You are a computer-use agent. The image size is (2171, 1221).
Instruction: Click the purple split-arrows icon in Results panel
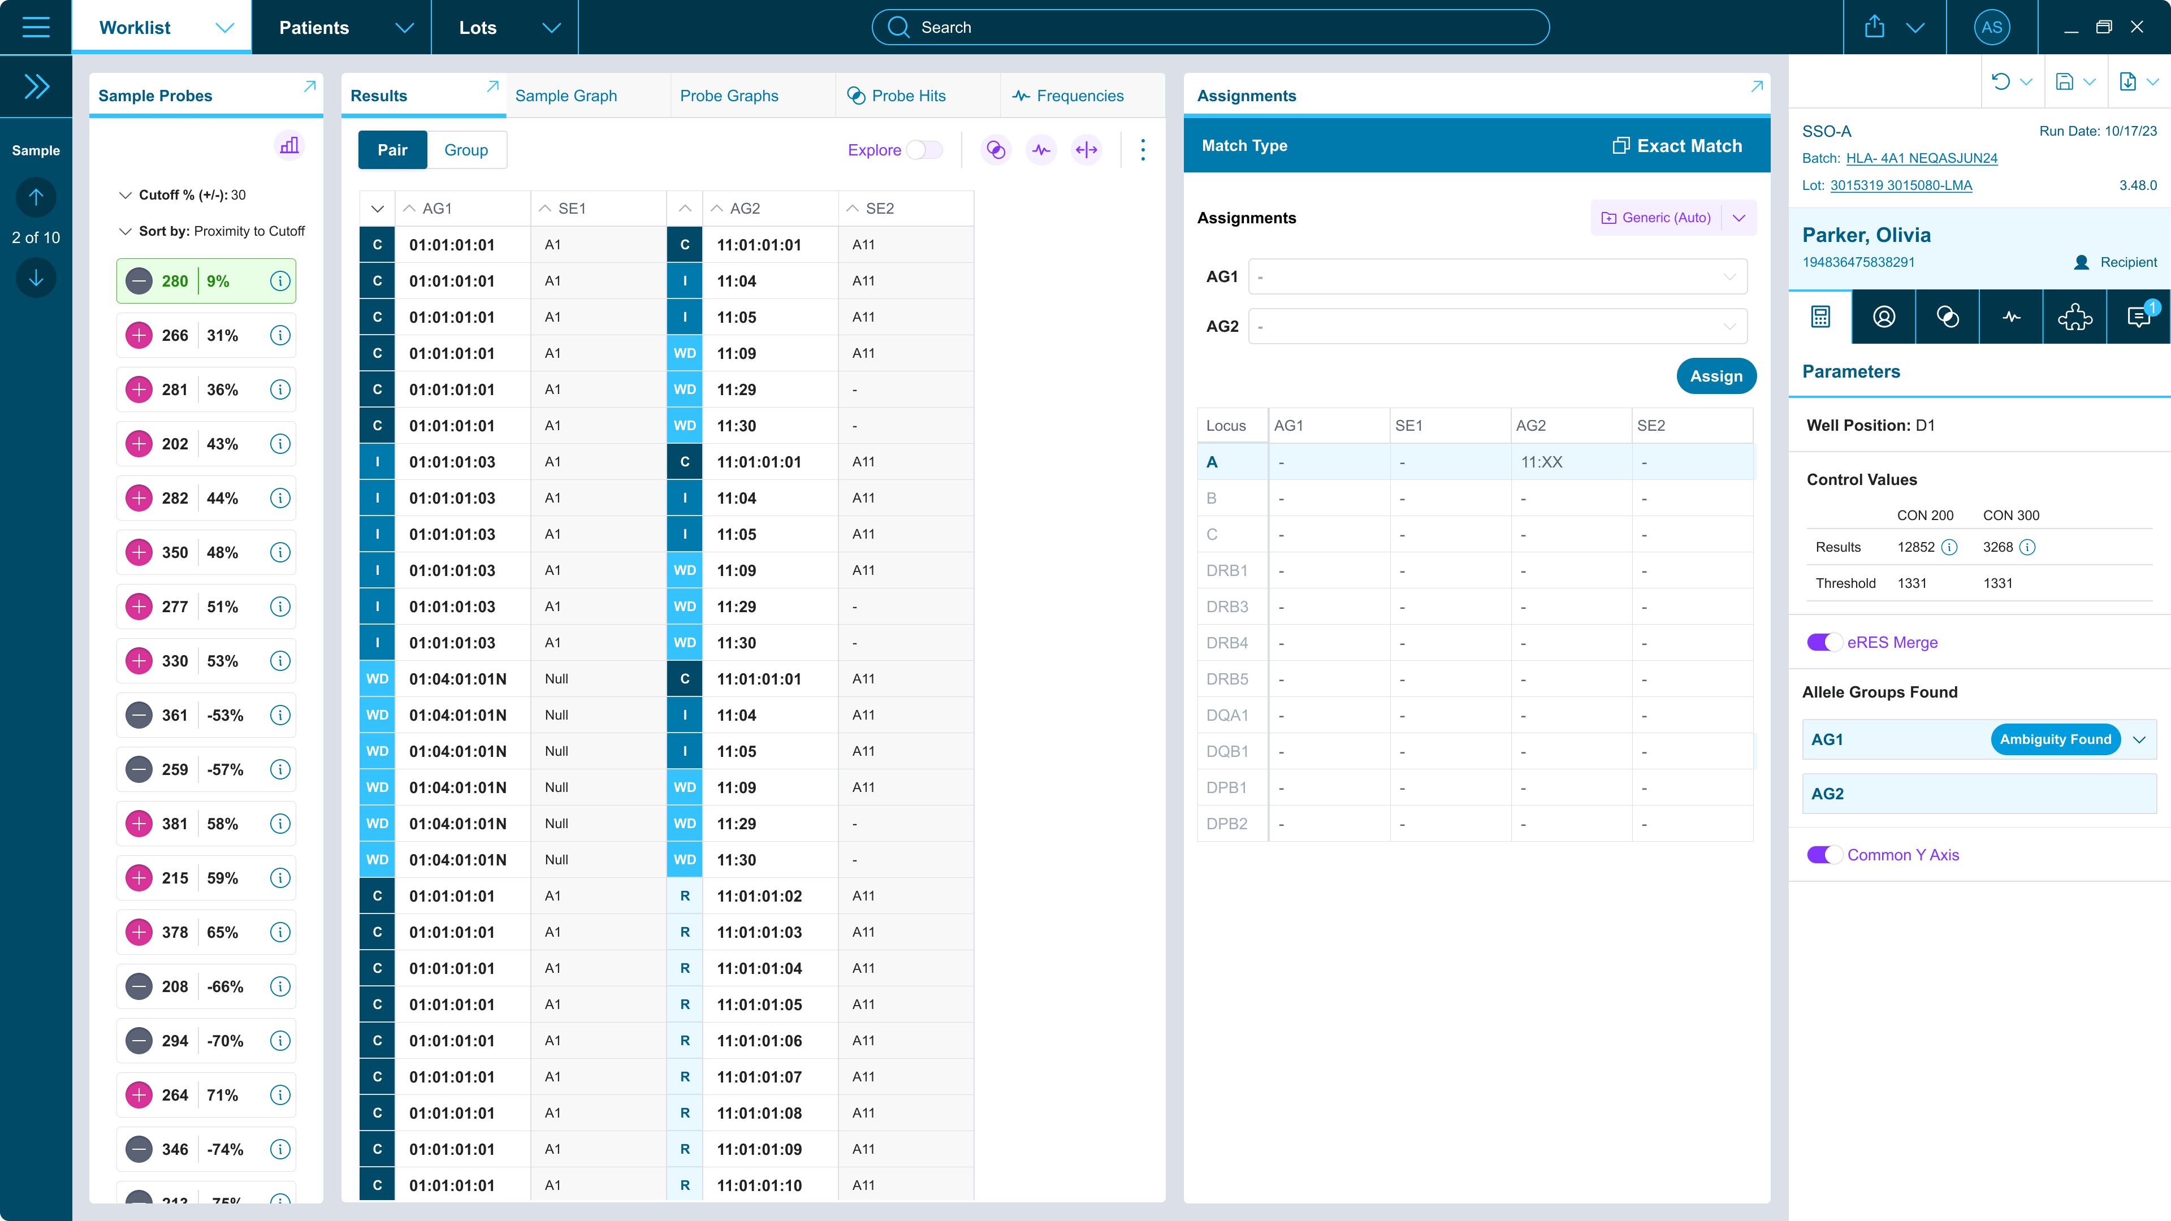1086,150
